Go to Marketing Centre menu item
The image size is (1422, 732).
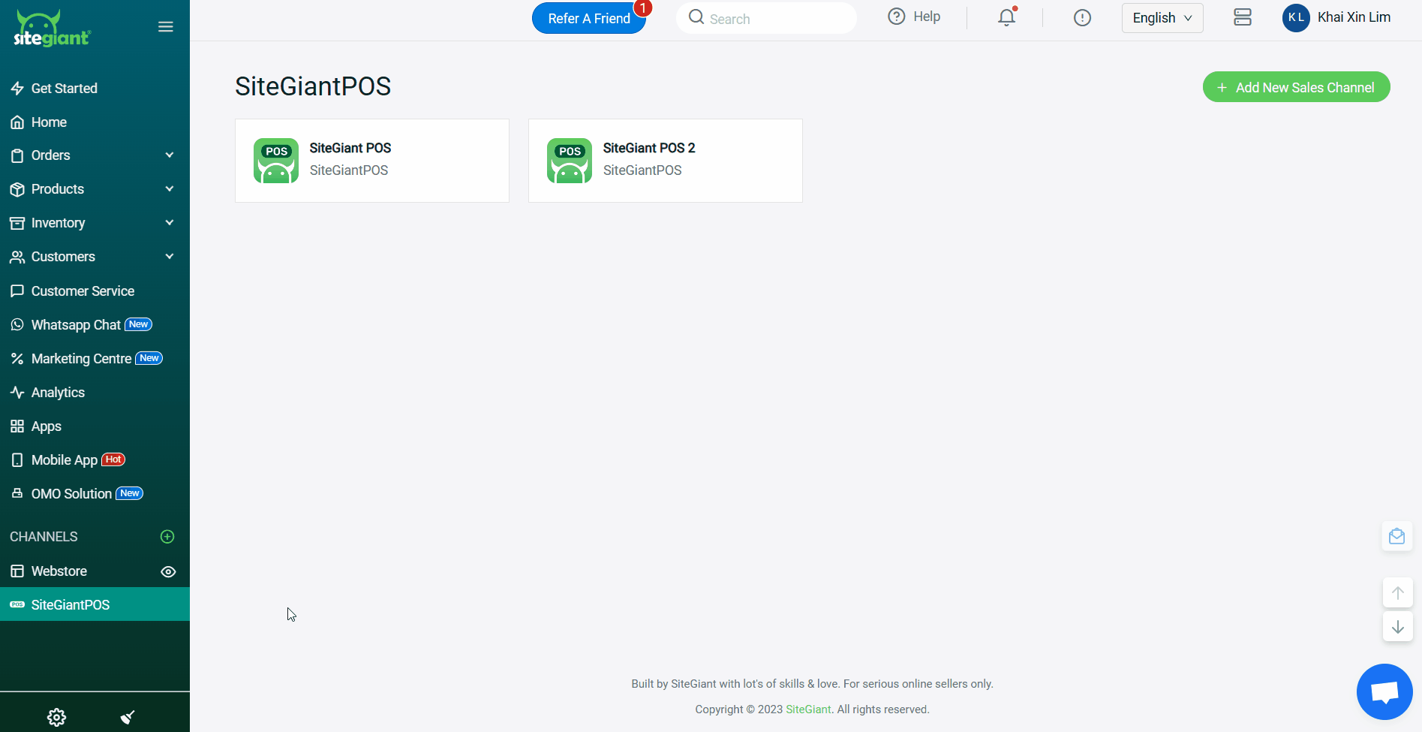(81, 359)
